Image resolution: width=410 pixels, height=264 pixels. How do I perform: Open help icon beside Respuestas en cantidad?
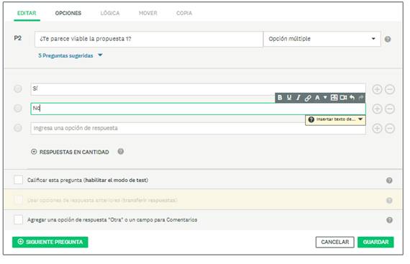point(121,152)
